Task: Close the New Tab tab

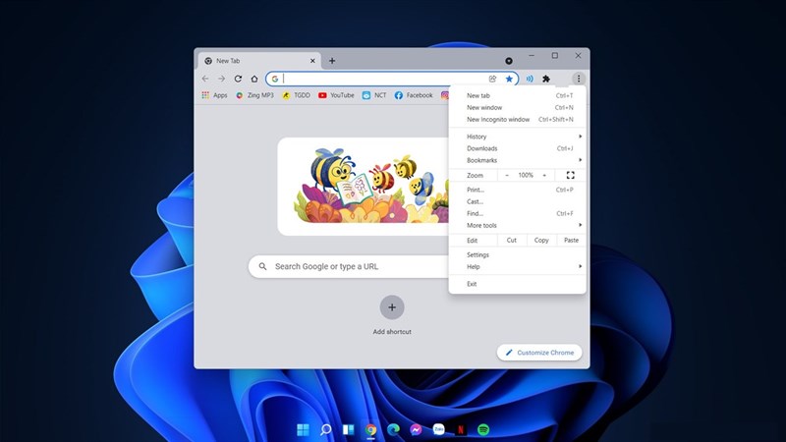Action: (x=312, y=61)
